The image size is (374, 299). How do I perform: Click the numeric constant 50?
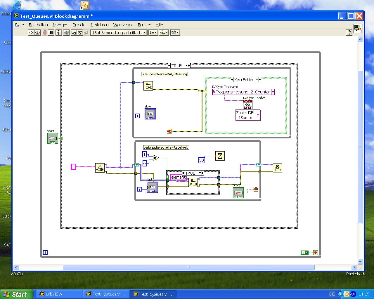point(202,160)
